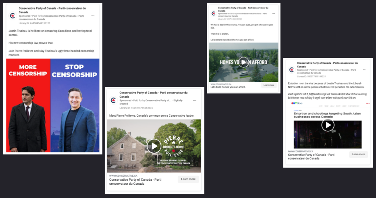Open the page name link on the censorship ad
The image size is (376, 198).
(52, 10)
